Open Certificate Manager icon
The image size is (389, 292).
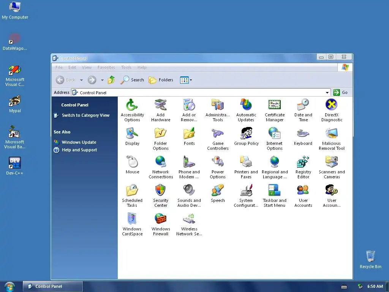(275, 110)
